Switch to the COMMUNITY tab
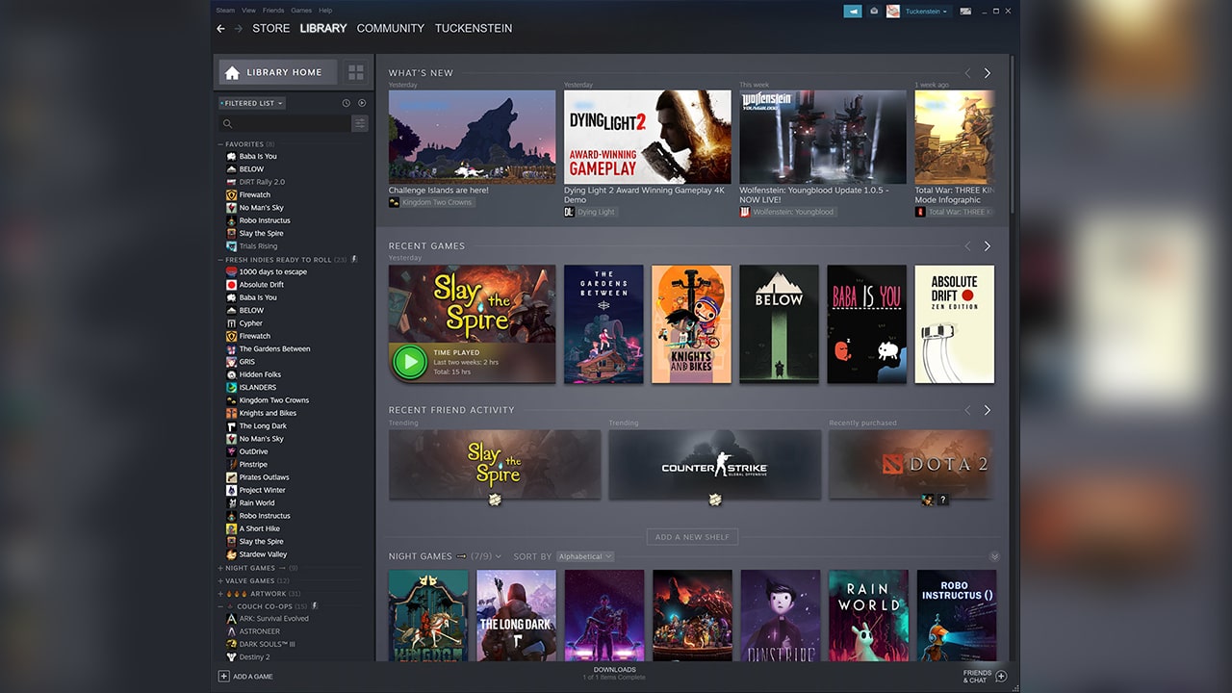The width and height of the screenshot is (1232, 693). [x=391, y=29]
